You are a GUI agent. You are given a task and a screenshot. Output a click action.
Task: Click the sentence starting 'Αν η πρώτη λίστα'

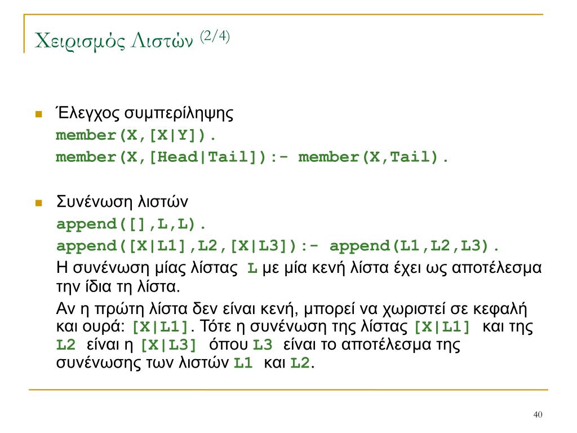pos(291,308)
